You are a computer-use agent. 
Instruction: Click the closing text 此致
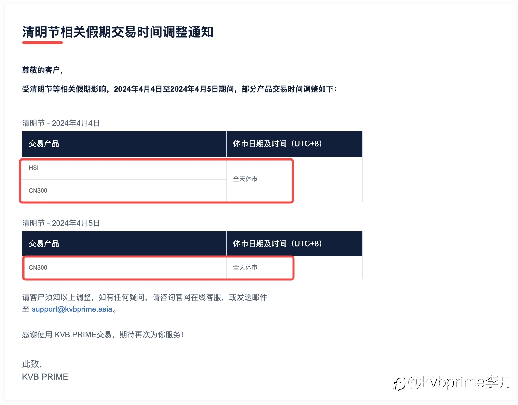(32, 364)
